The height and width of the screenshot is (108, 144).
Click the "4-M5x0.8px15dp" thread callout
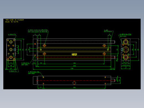click(x=125, y=34)
